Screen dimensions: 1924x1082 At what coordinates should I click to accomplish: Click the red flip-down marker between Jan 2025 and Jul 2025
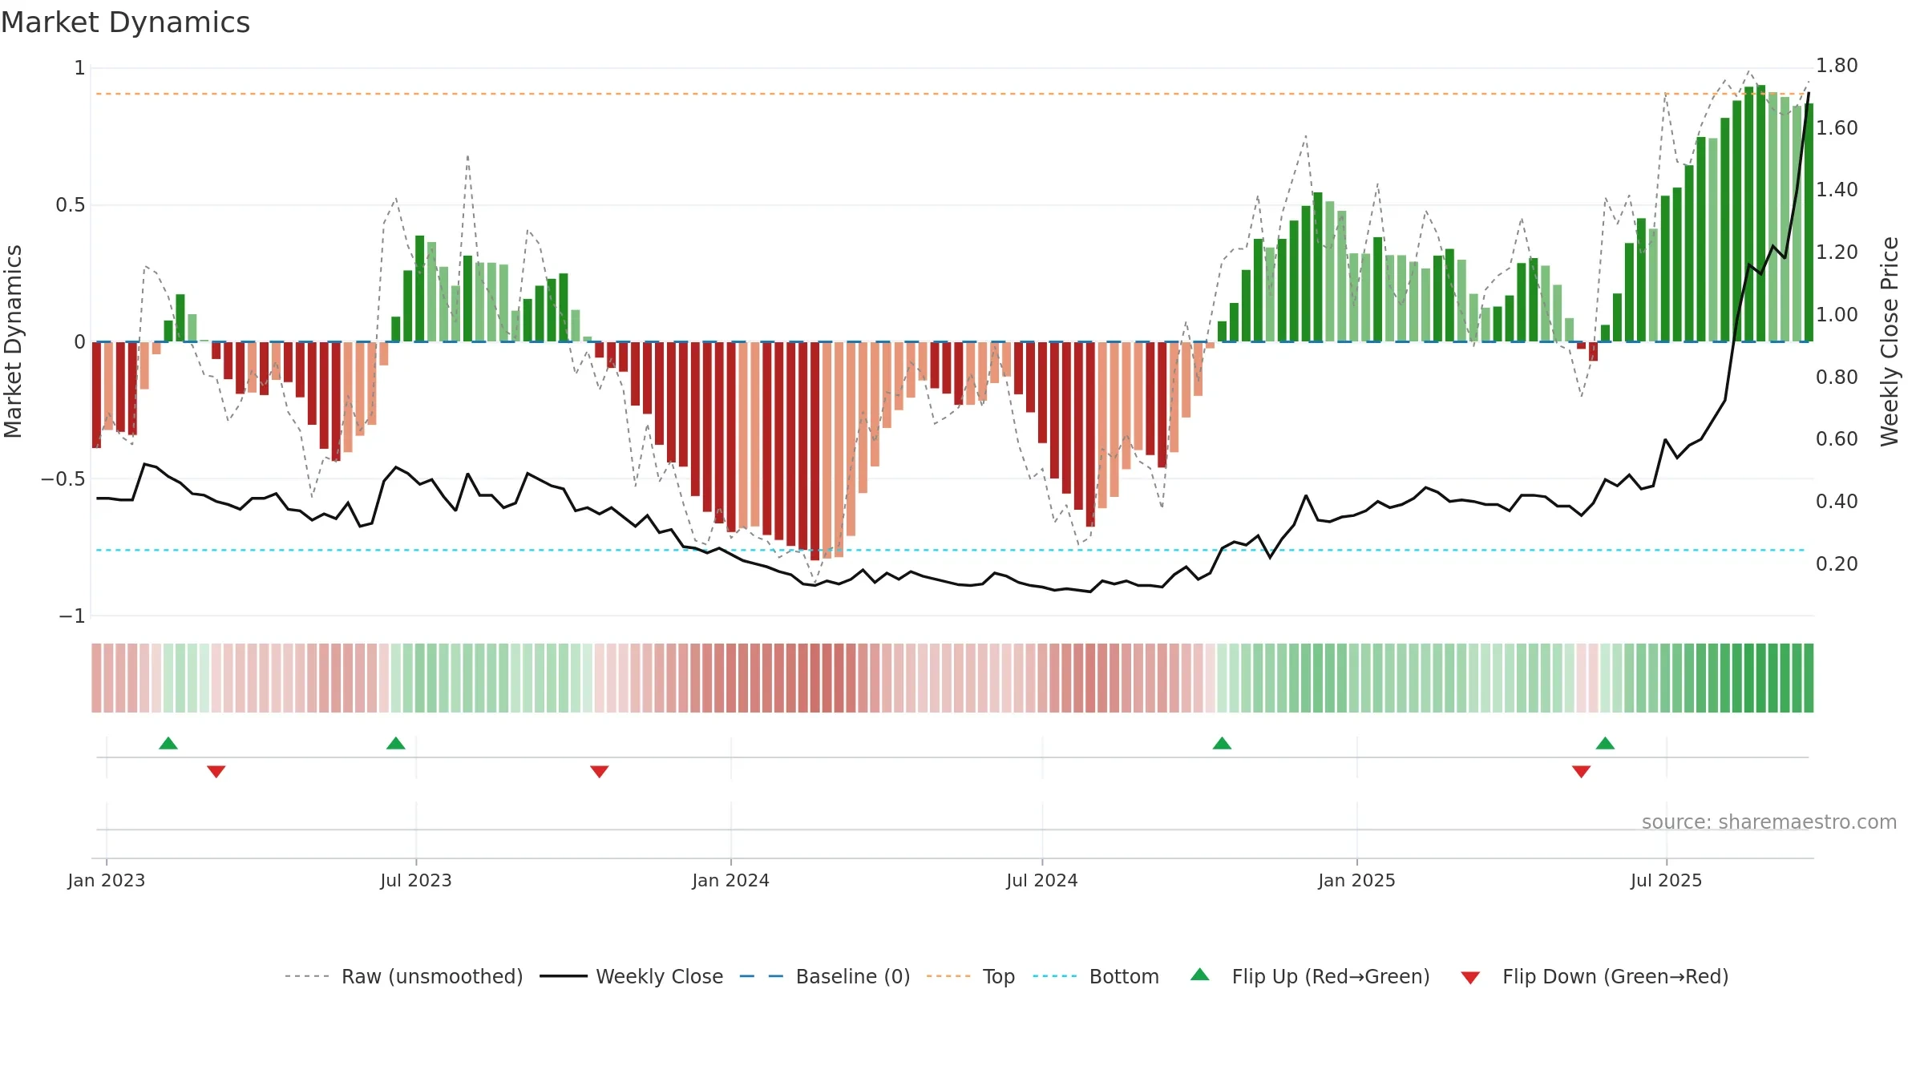click(x=1581, y=771)
